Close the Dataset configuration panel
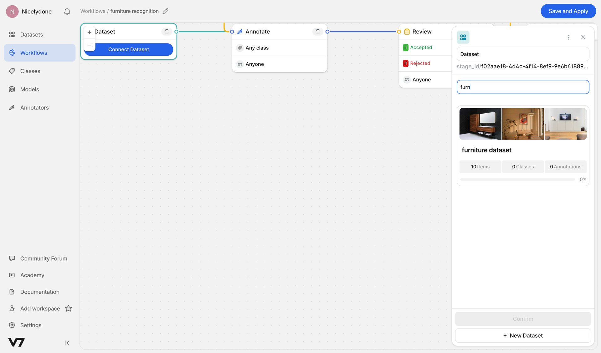The image size is (601, 353). point(583,37)
